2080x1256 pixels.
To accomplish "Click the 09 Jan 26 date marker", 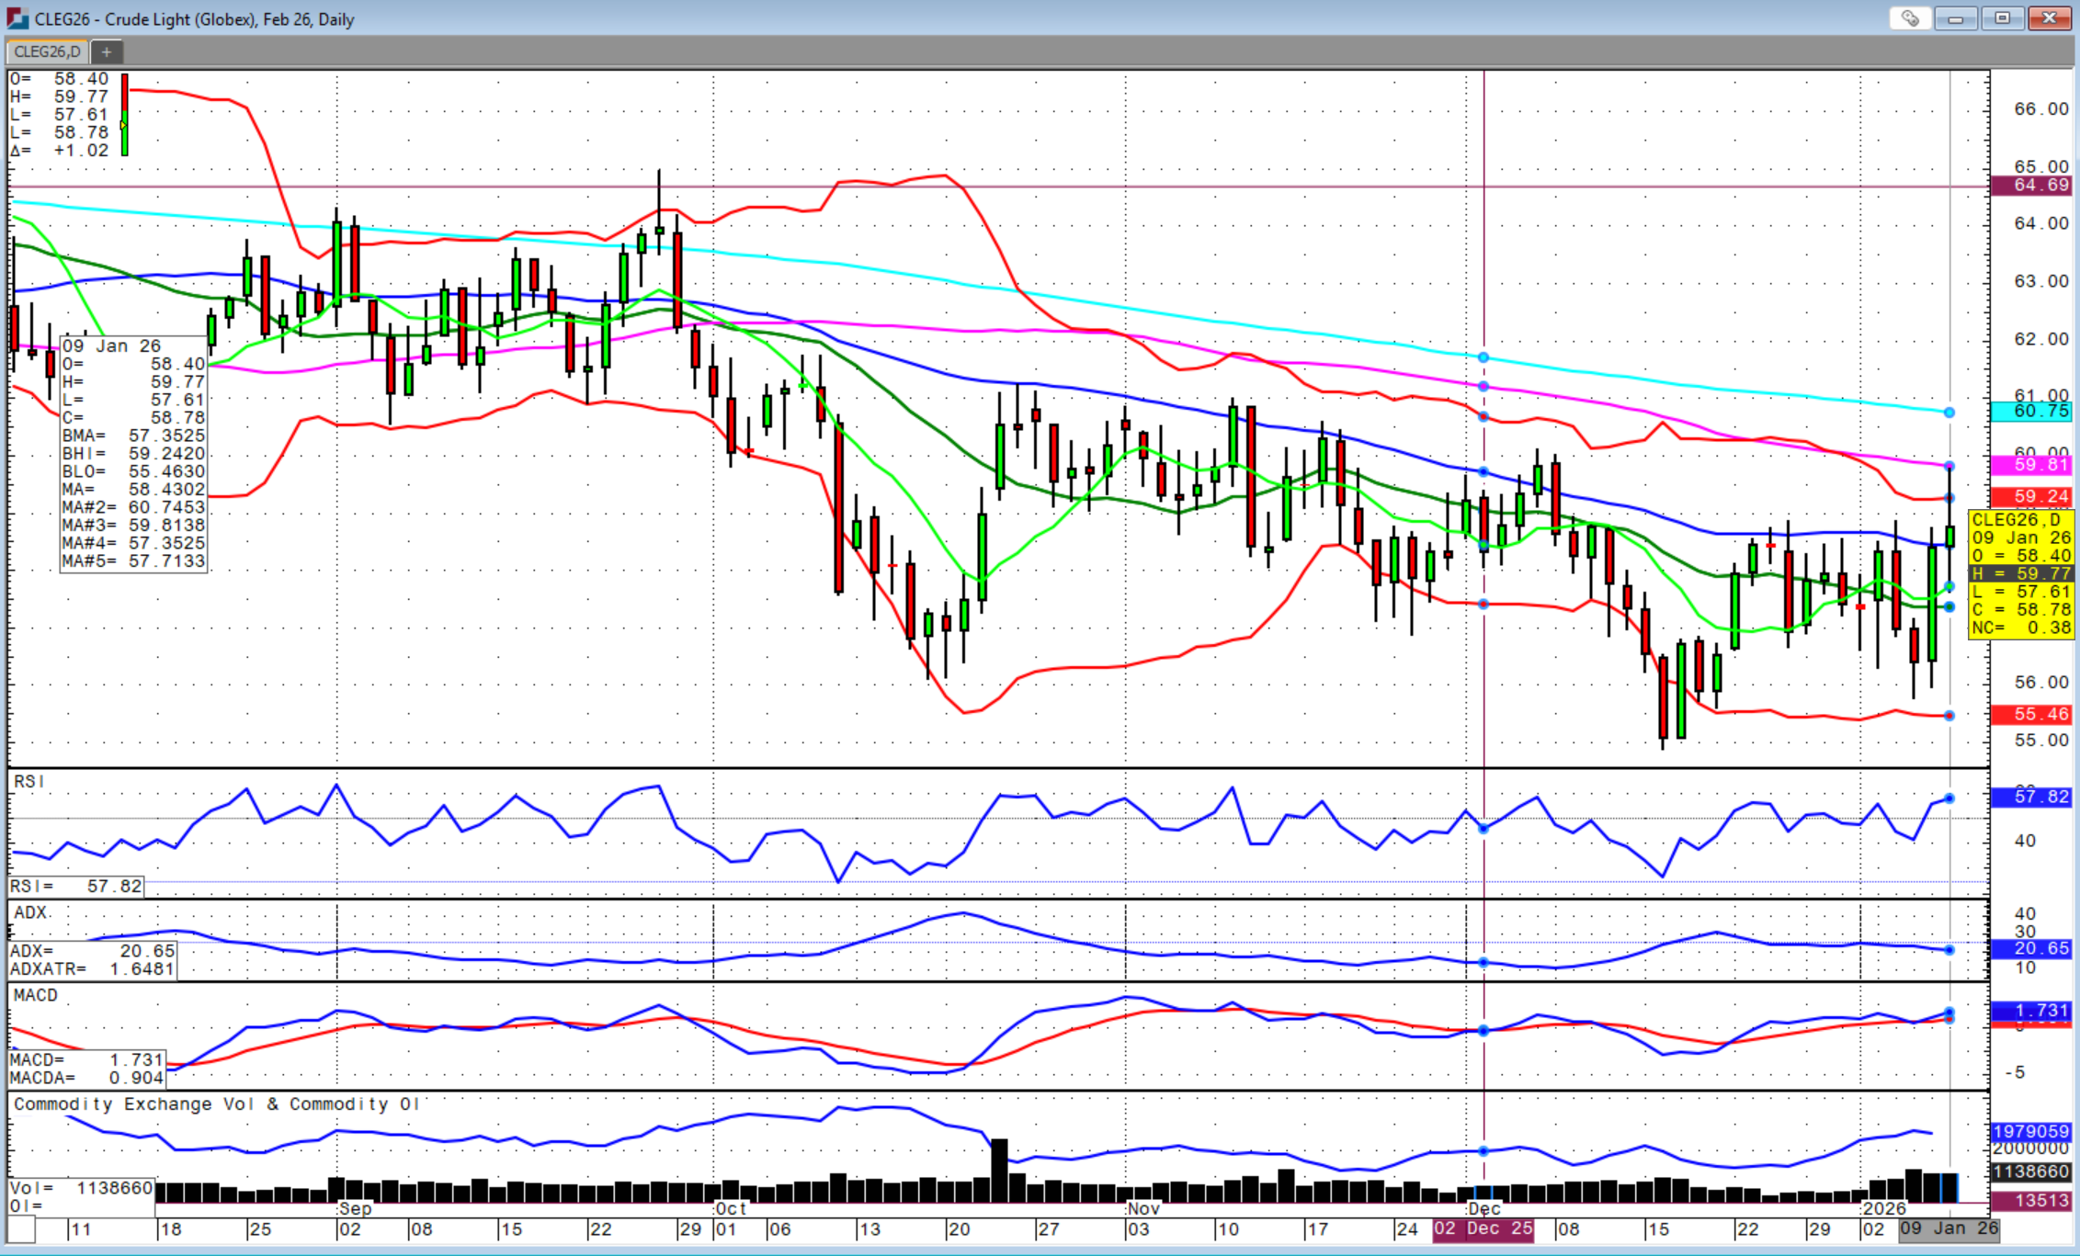I will [1949, 1229].
